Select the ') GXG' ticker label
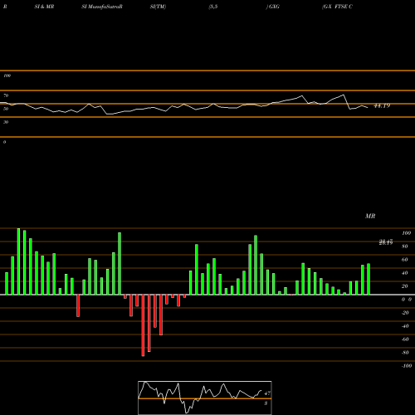Image resolution: width=415 pixels, height=415 pixels. 273,7
